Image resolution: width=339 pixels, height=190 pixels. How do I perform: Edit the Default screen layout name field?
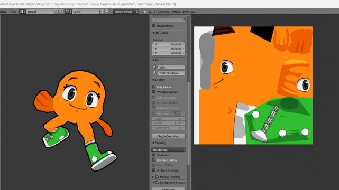pos(40,12)
